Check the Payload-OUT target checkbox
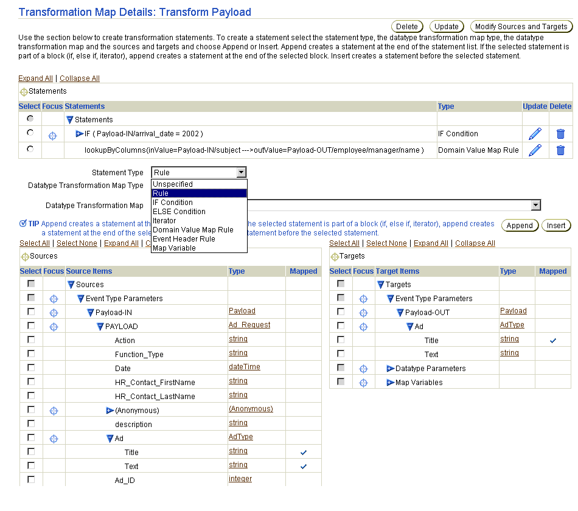Image resolution: width=578 pixels, height=511 pixels. tap(341, 311)
